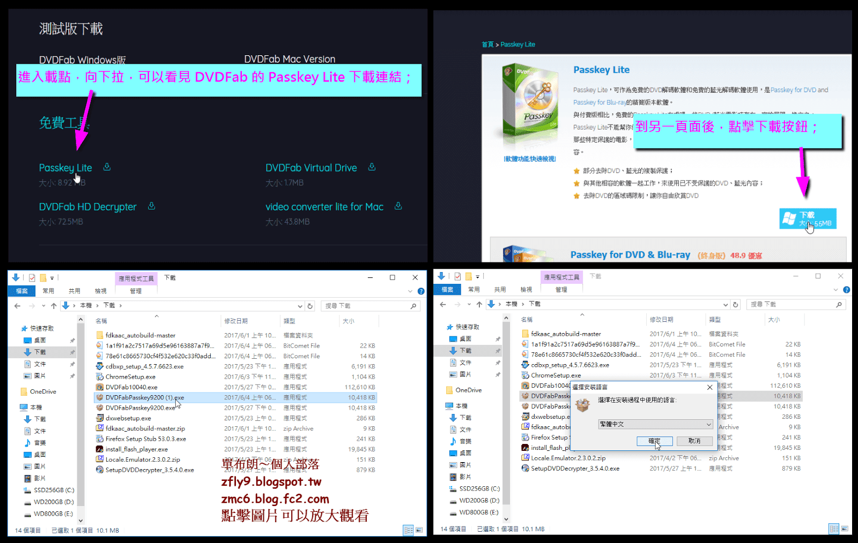Select SetupDVDDecrypter_3.5.4.0.exe in the right Explorer
Image resolution: width=858 pixels, height=543 pixels.
tap(661, 468)
